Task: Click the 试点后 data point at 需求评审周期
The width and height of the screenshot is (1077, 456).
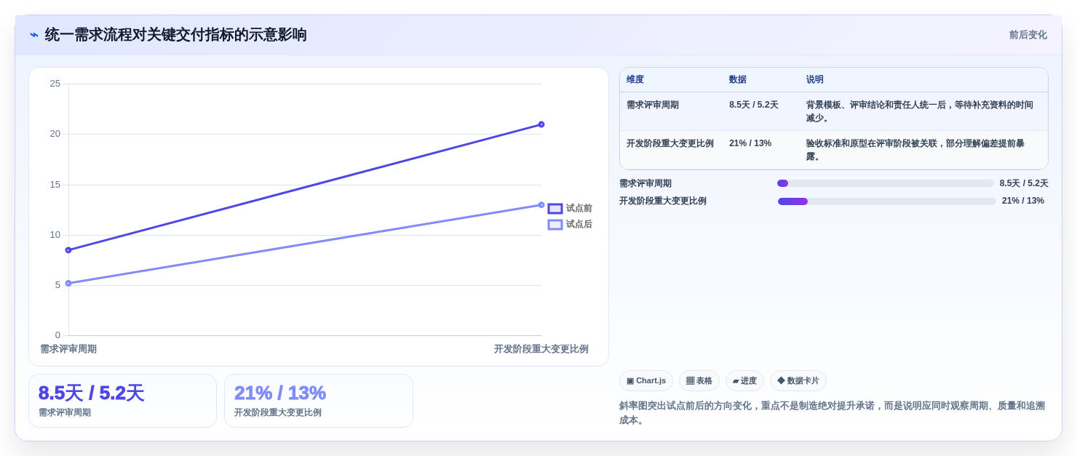Action: pyautogui.click(x=68, y=284)
